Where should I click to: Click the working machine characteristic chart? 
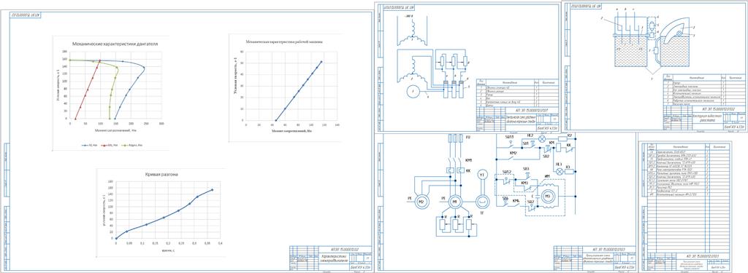click(286, 87)
